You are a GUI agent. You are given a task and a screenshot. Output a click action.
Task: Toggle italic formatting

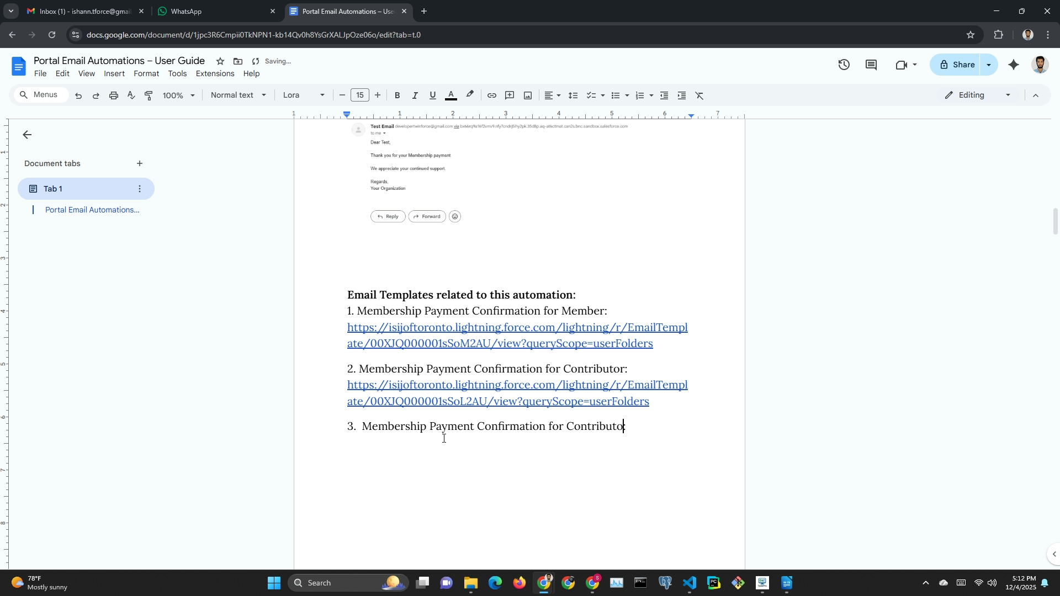(415, 95)
